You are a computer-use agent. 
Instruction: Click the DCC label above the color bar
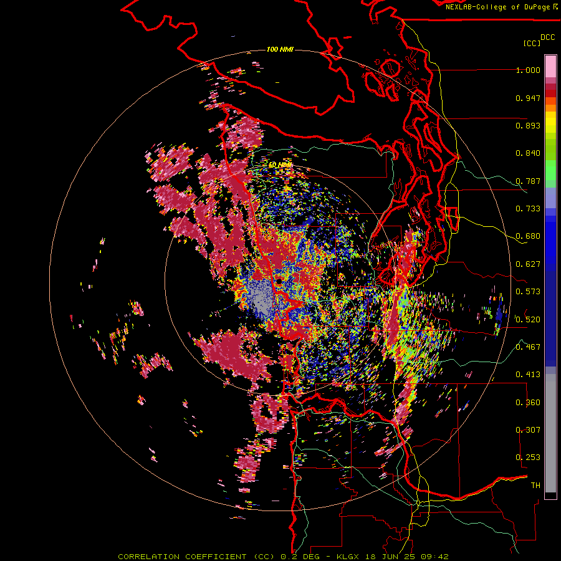click(548, 37)
